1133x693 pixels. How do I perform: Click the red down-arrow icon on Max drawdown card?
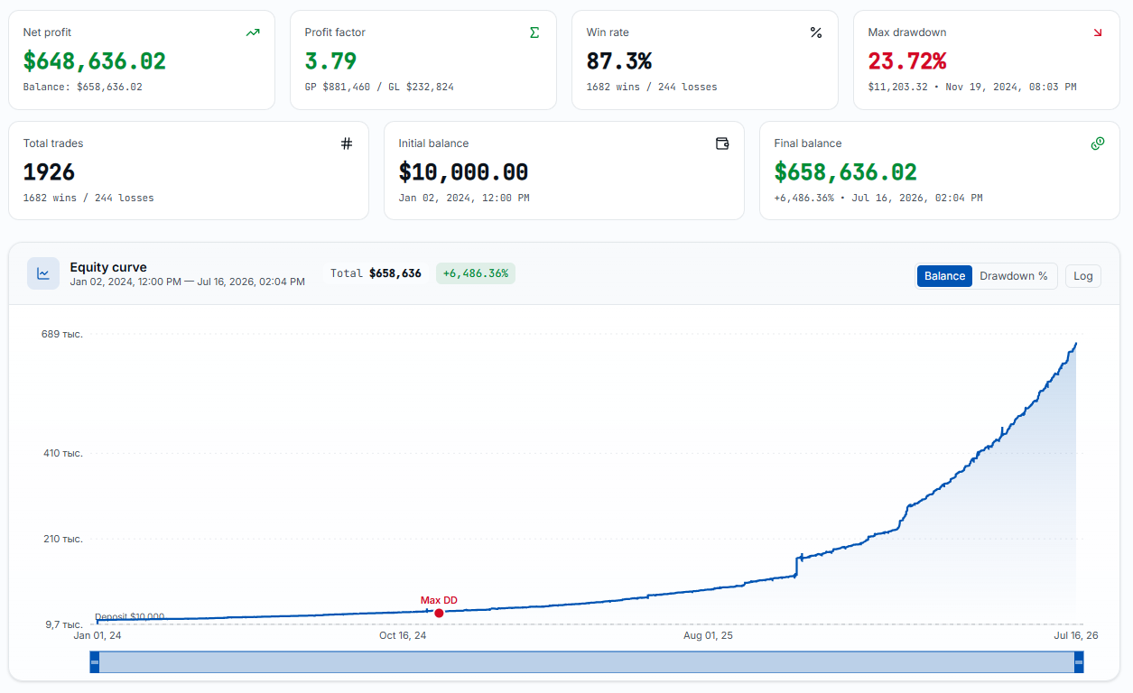click(x=1098, y=32)
